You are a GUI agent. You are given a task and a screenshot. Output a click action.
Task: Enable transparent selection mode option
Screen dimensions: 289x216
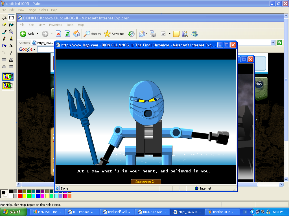click(x=8, y=85)
